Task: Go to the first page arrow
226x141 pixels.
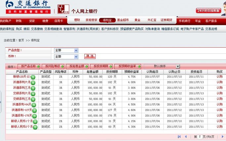Action: 179,136
